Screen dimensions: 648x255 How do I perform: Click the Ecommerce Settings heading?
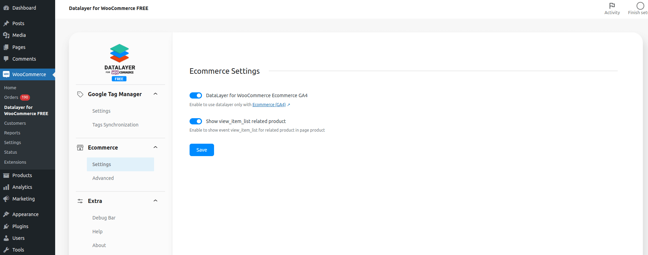224,71
